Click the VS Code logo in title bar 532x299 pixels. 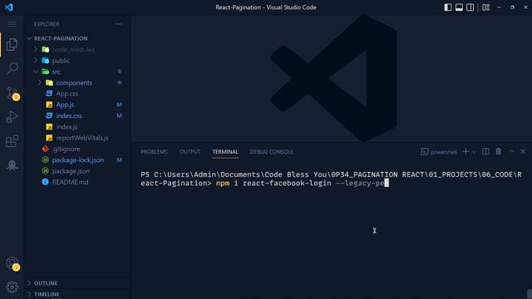[x=9, y=7]
